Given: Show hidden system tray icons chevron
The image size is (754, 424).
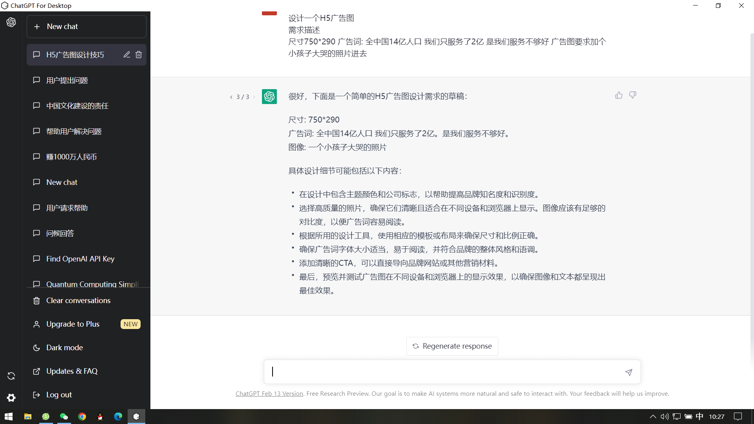Looking at the screenshot, I should pyautogui.click(x=653, y=417).
